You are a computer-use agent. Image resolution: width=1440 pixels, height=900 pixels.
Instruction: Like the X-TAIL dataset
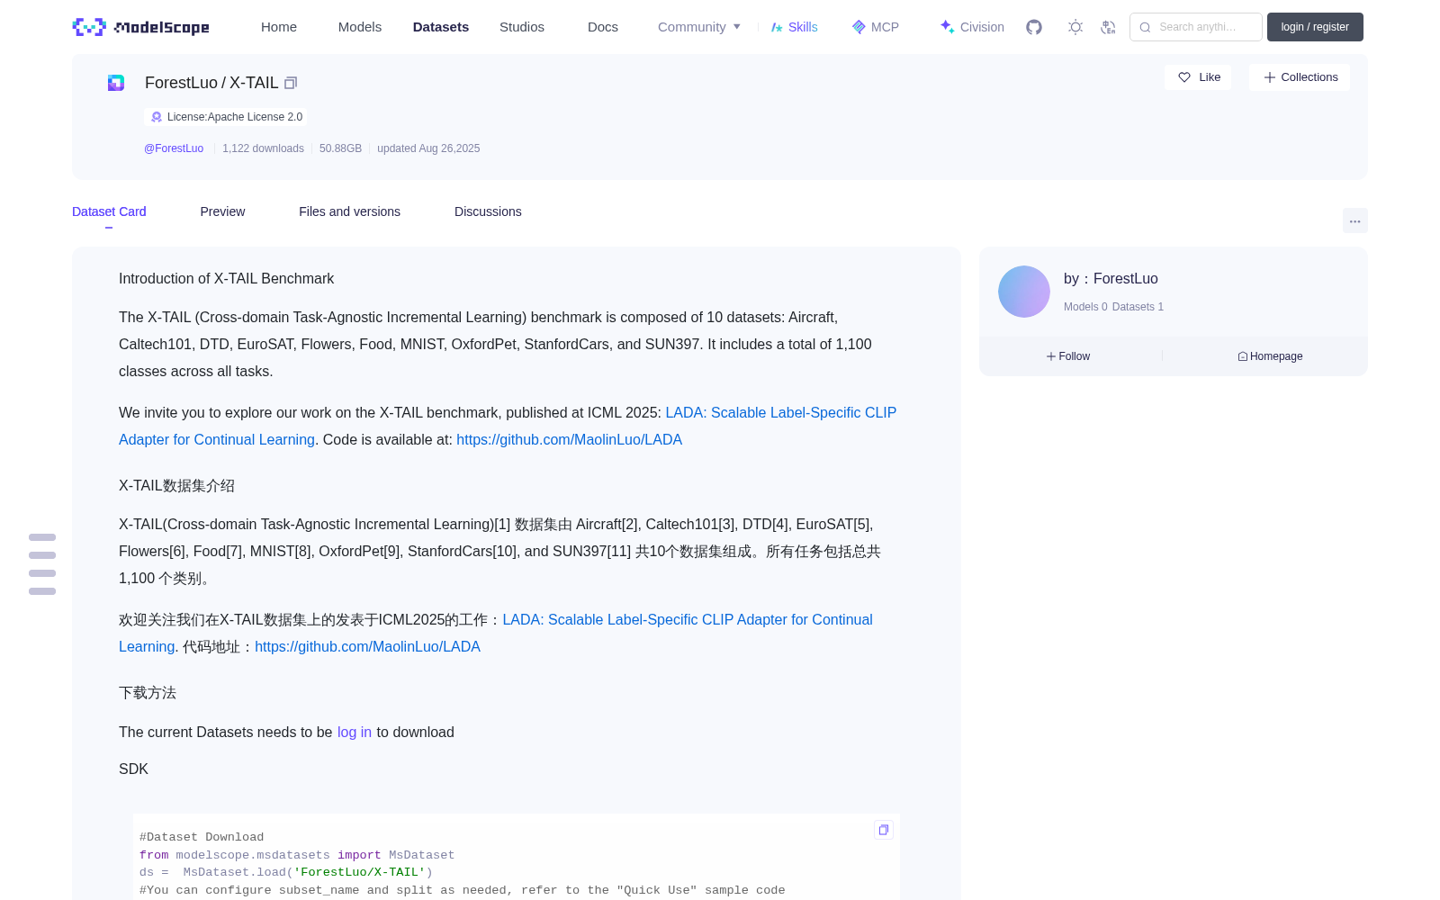pos(1199,77)
